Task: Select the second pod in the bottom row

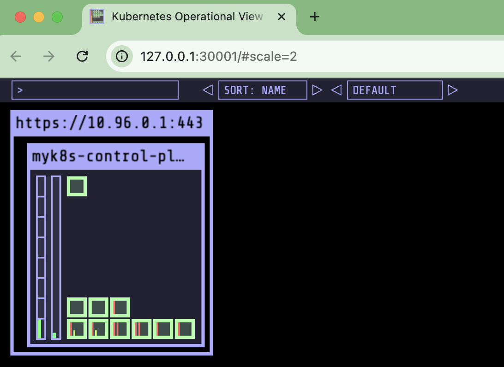Action: click(x=98, y=329)
